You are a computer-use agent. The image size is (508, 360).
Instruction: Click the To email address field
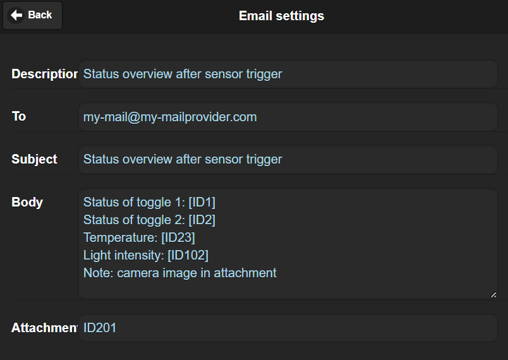pos(287,117)
